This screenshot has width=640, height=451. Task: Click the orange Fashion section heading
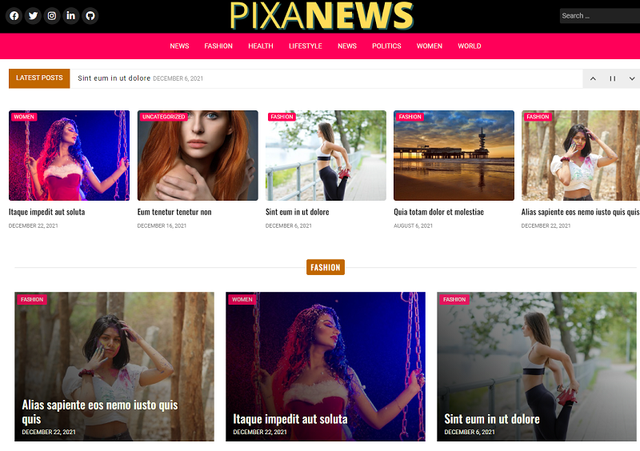pyautogui.click(x=326, y=267)
